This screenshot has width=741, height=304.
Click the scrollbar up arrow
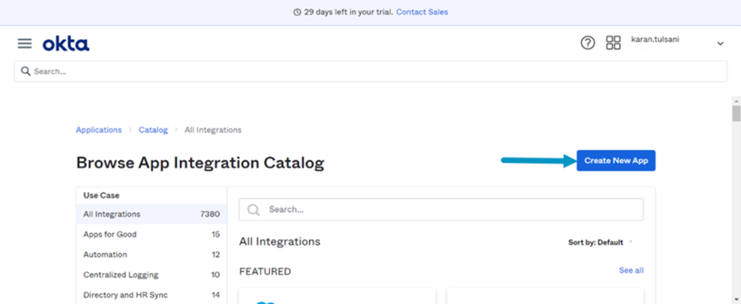736,101
